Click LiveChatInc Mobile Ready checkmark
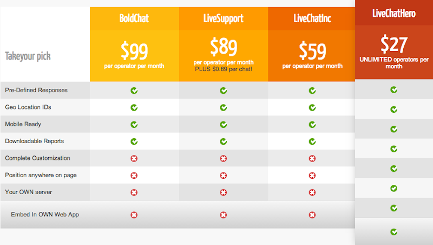 [x=312, y=124]
